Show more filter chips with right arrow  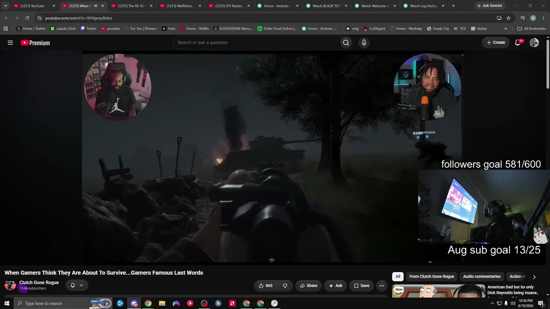(534, 277)
